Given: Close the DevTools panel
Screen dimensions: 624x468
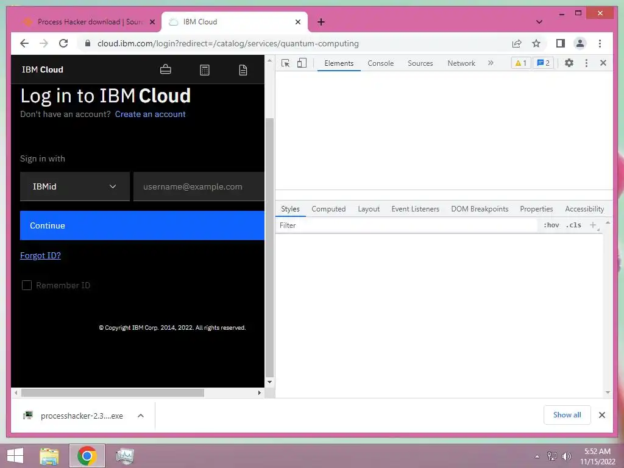Looking at the screenshot, I should 603,63.
